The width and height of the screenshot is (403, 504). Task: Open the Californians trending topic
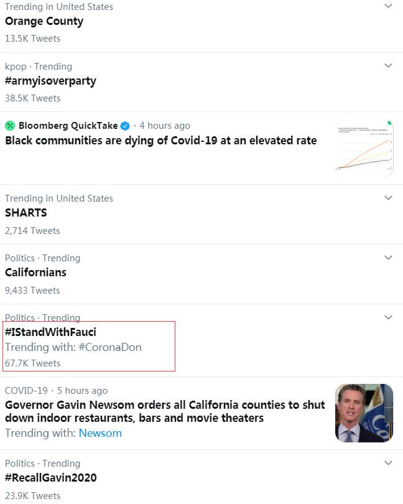35,273
